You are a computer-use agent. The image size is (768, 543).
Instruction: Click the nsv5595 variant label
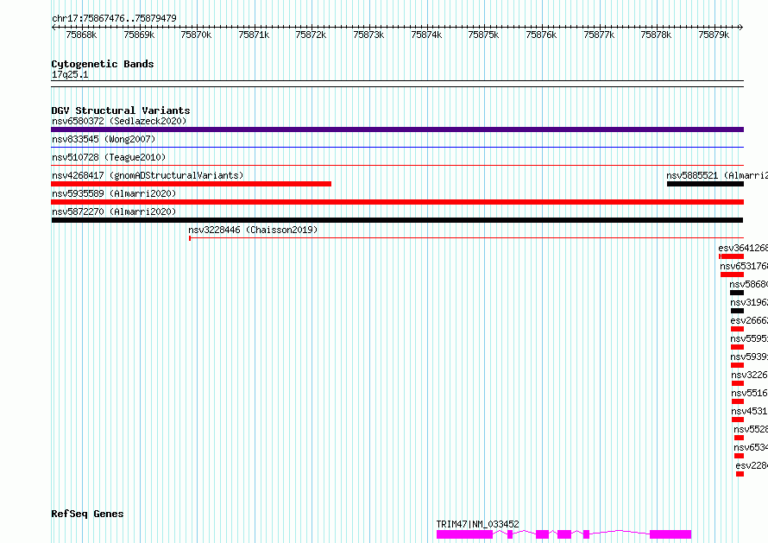coord(749,338)
